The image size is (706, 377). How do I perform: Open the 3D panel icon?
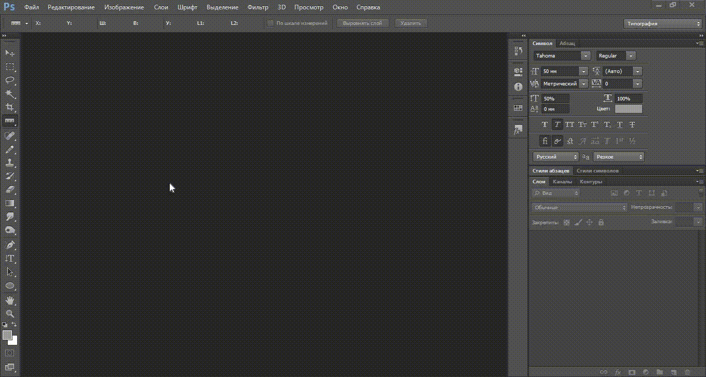518,71
